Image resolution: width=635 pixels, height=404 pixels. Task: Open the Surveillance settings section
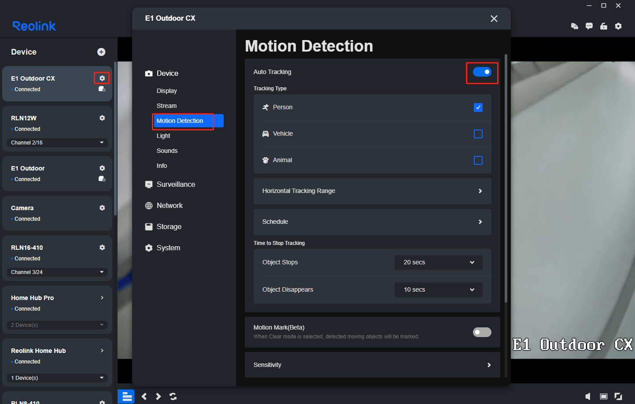pos(170,185)
